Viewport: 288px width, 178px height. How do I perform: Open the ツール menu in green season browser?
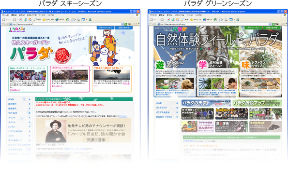189,15
